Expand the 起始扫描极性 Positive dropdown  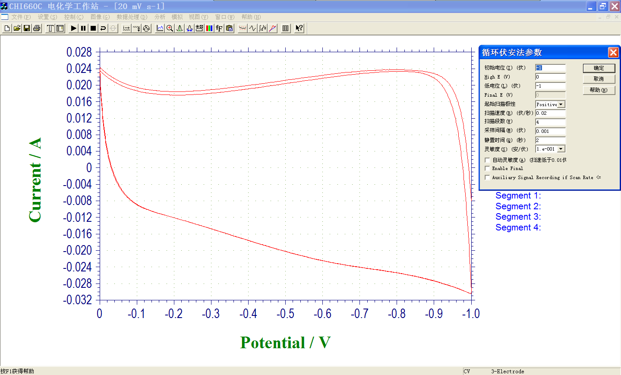[x=561, y=104]
